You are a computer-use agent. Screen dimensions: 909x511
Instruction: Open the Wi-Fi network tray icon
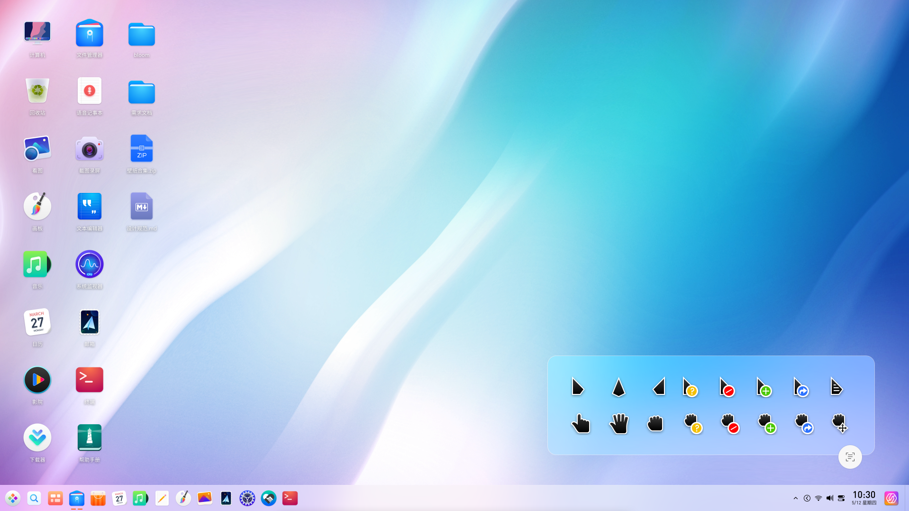click(818, 498)
